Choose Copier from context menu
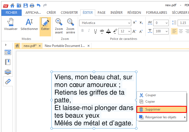189x132 pixels. click(x=162, y=102)
